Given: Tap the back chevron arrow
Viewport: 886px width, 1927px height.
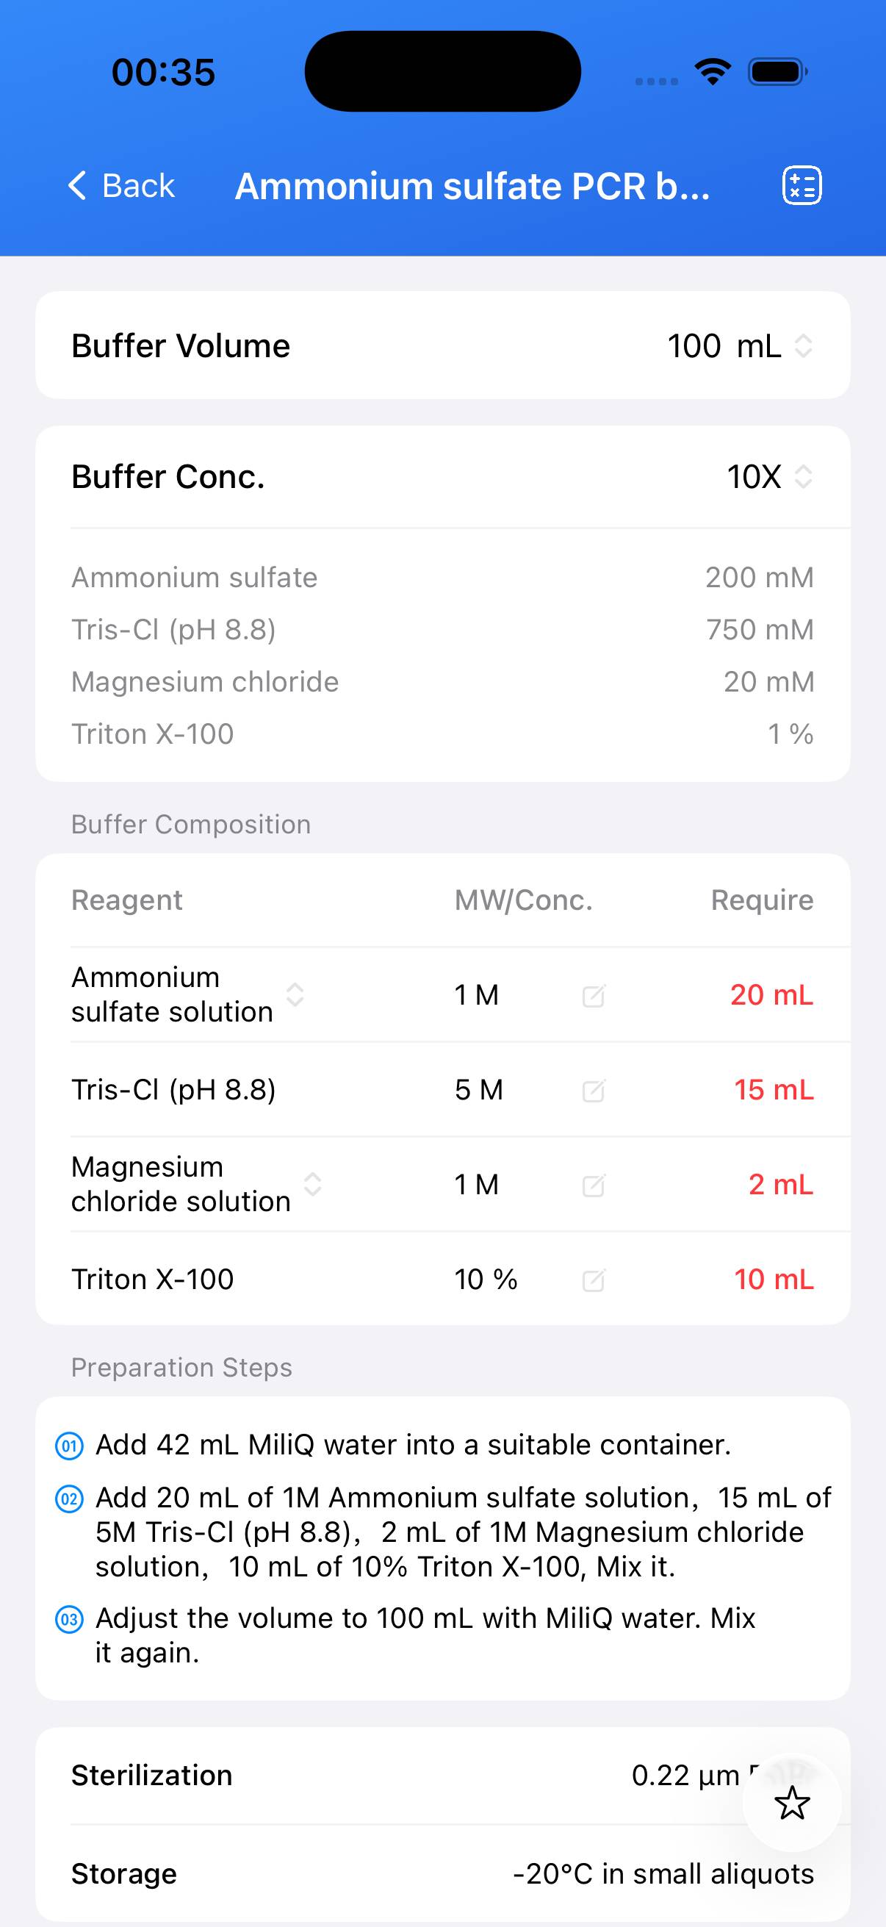Looking at the screenshot, I should [x=78, y=185].
